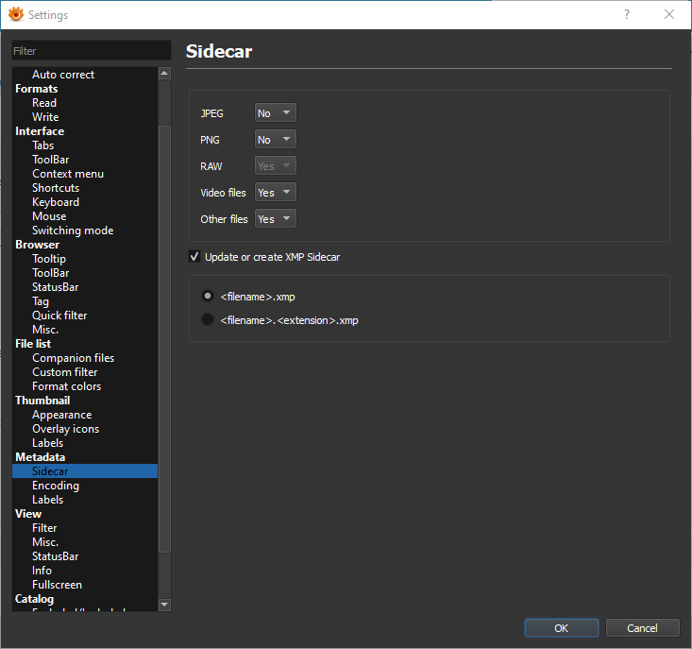
Task: Select Auto correct in settings tree
Action: [63, 75]
